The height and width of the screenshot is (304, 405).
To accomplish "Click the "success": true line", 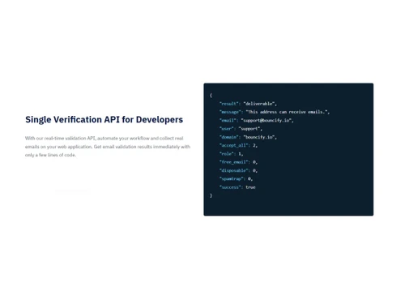I will click(237, 187).
